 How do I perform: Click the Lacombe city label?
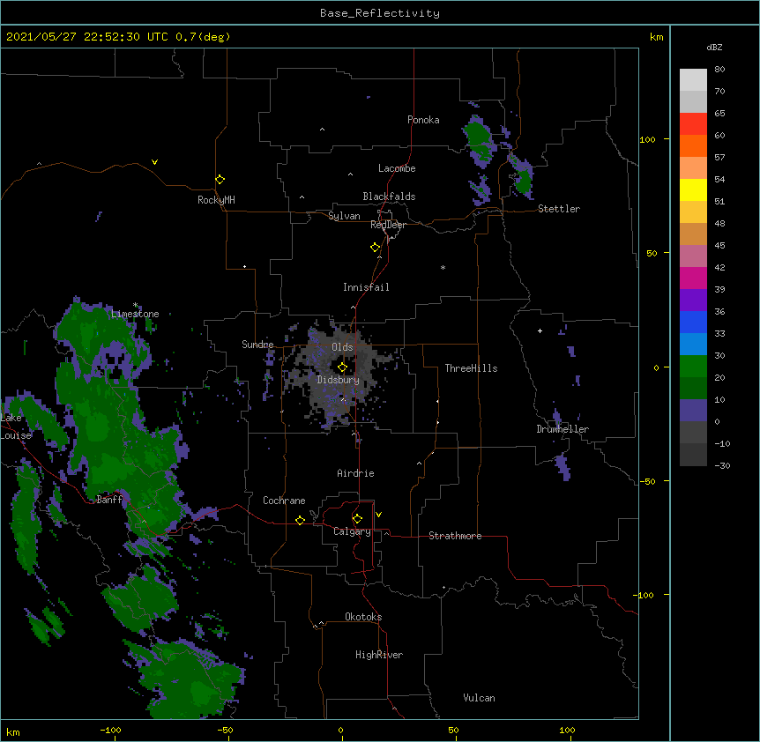coord(397,168)
